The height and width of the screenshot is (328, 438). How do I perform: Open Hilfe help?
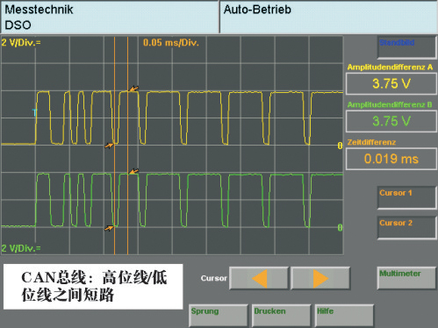(x=344, y=316)
